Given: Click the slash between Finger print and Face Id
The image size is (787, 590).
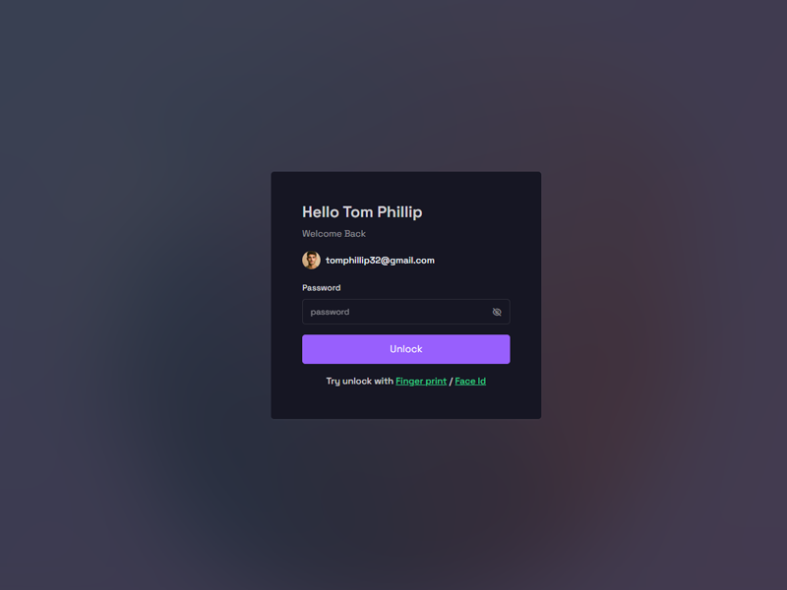Looking at the screenshot, I should pos(451,382).
